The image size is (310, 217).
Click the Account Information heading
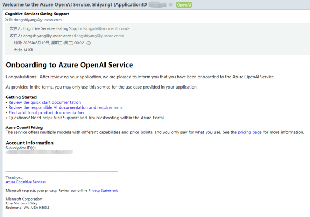click(x=30, y=143)
